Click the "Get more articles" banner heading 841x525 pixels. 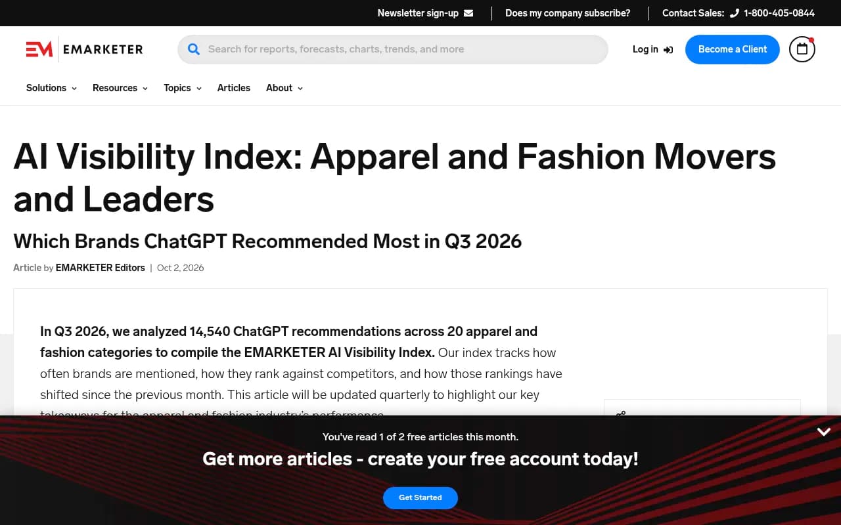click(x=420, y=459)
